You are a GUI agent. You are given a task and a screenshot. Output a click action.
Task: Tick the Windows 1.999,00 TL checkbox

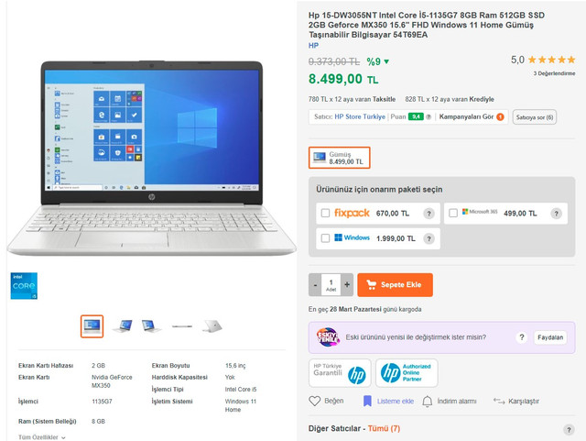coord(326,238)
